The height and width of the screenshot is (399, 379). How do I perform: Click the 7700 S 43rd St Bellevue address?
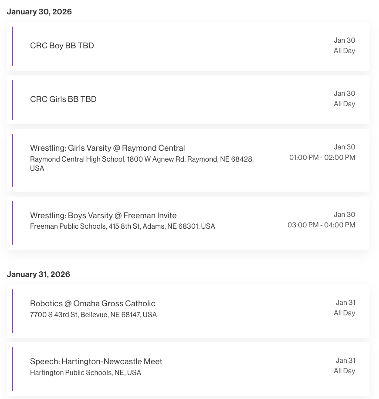[x=93, y=315]
